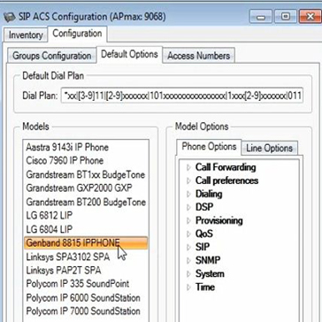Expand the System node
Viewport: 322px width, 322px height.
(x=188, y=274)
